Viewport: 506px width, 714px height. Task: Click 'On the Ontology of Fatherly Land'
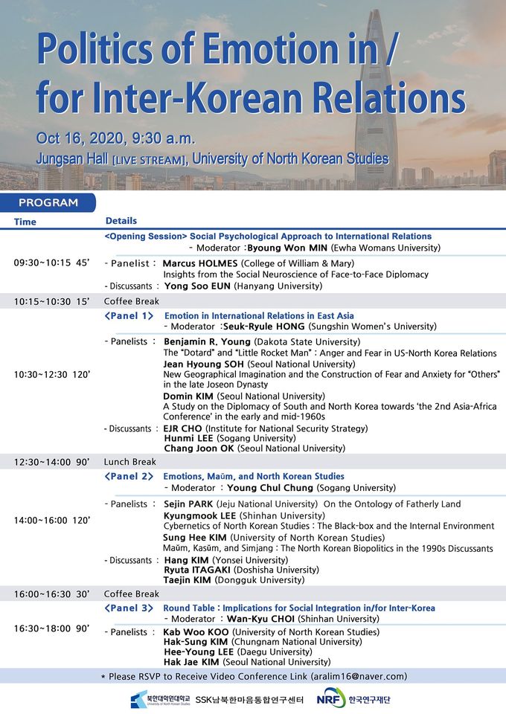click(392, 504)
